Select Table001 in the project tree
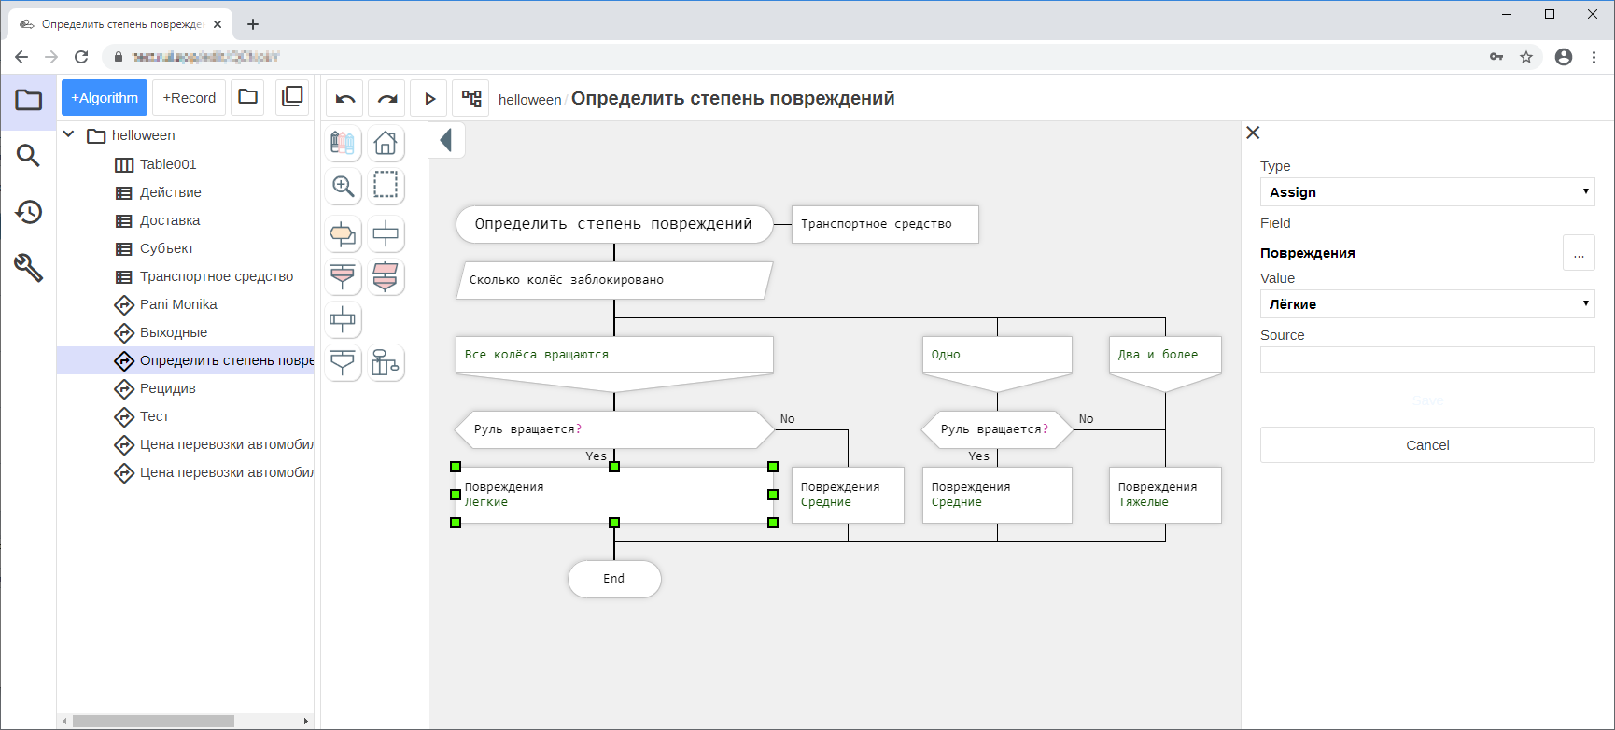Viewport: 1615px width, 730px height. (168, 164)
